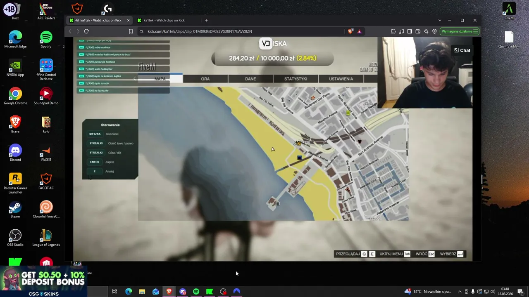Open Outlook mail from taskbar

155,292
